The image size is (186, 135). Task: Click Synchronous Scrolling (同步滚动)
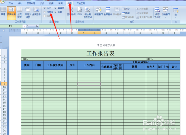click(142, 13)
